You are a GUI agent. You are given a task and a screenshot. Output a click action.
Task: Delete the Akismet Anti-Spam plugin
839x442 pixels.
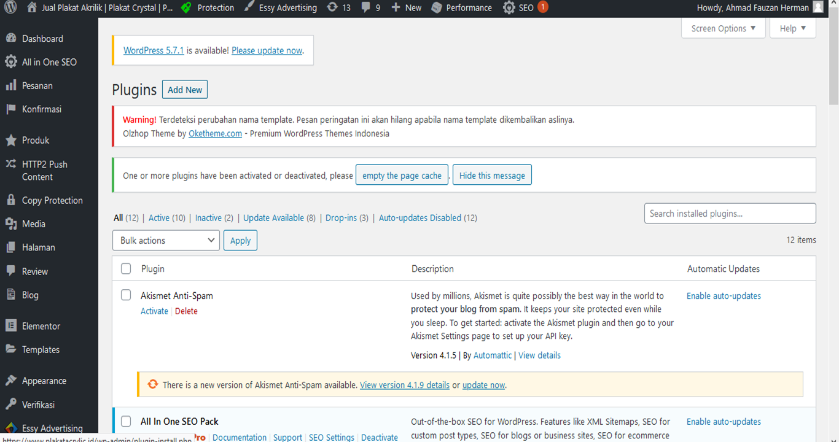click(x=186, y=311)
